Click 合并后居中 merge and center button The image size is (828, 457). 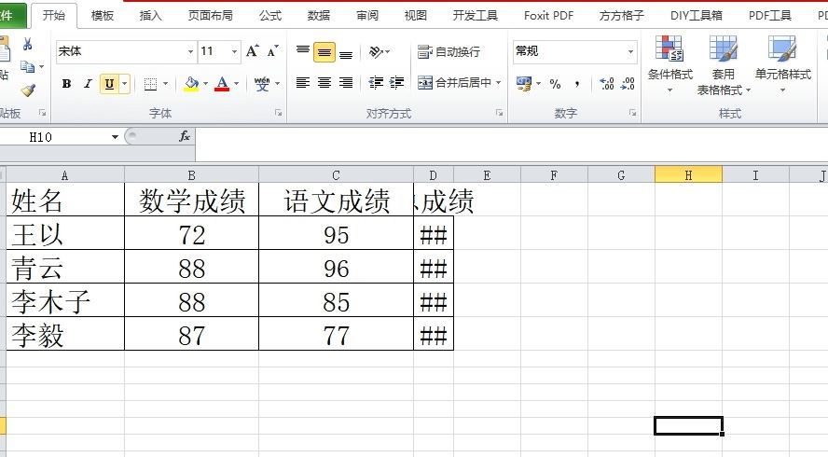(x=455, y=82)
